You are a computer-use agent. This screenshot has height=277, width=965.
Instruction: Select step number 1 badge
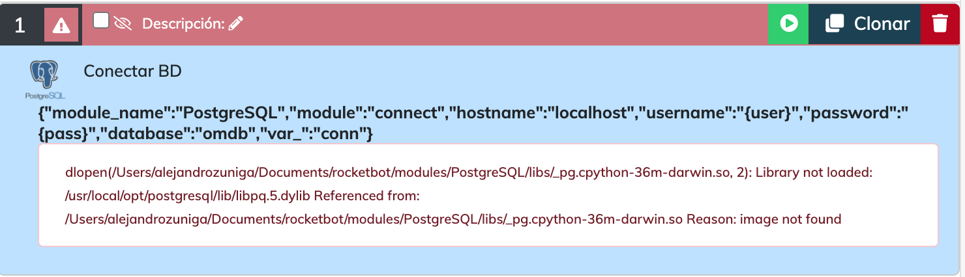[x=20, y=25]
